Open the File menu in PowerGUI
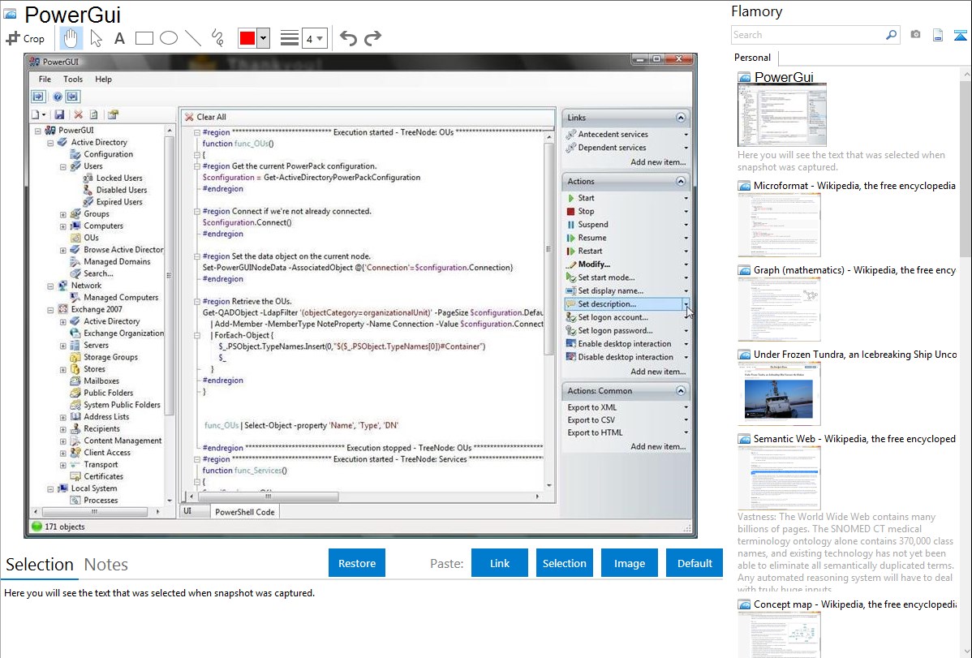The height and width of the screenshot is (658, 972). [45, 80]
